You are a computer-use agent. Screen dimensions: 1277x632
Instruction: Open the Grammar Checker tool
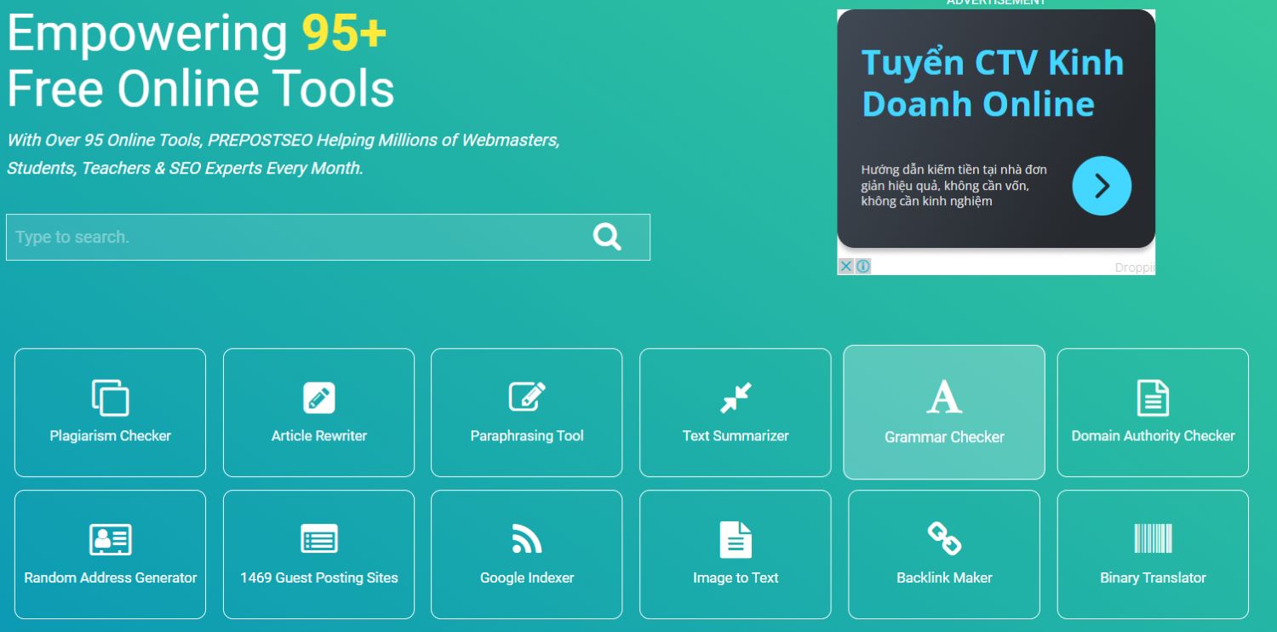[x=944, y=412]
